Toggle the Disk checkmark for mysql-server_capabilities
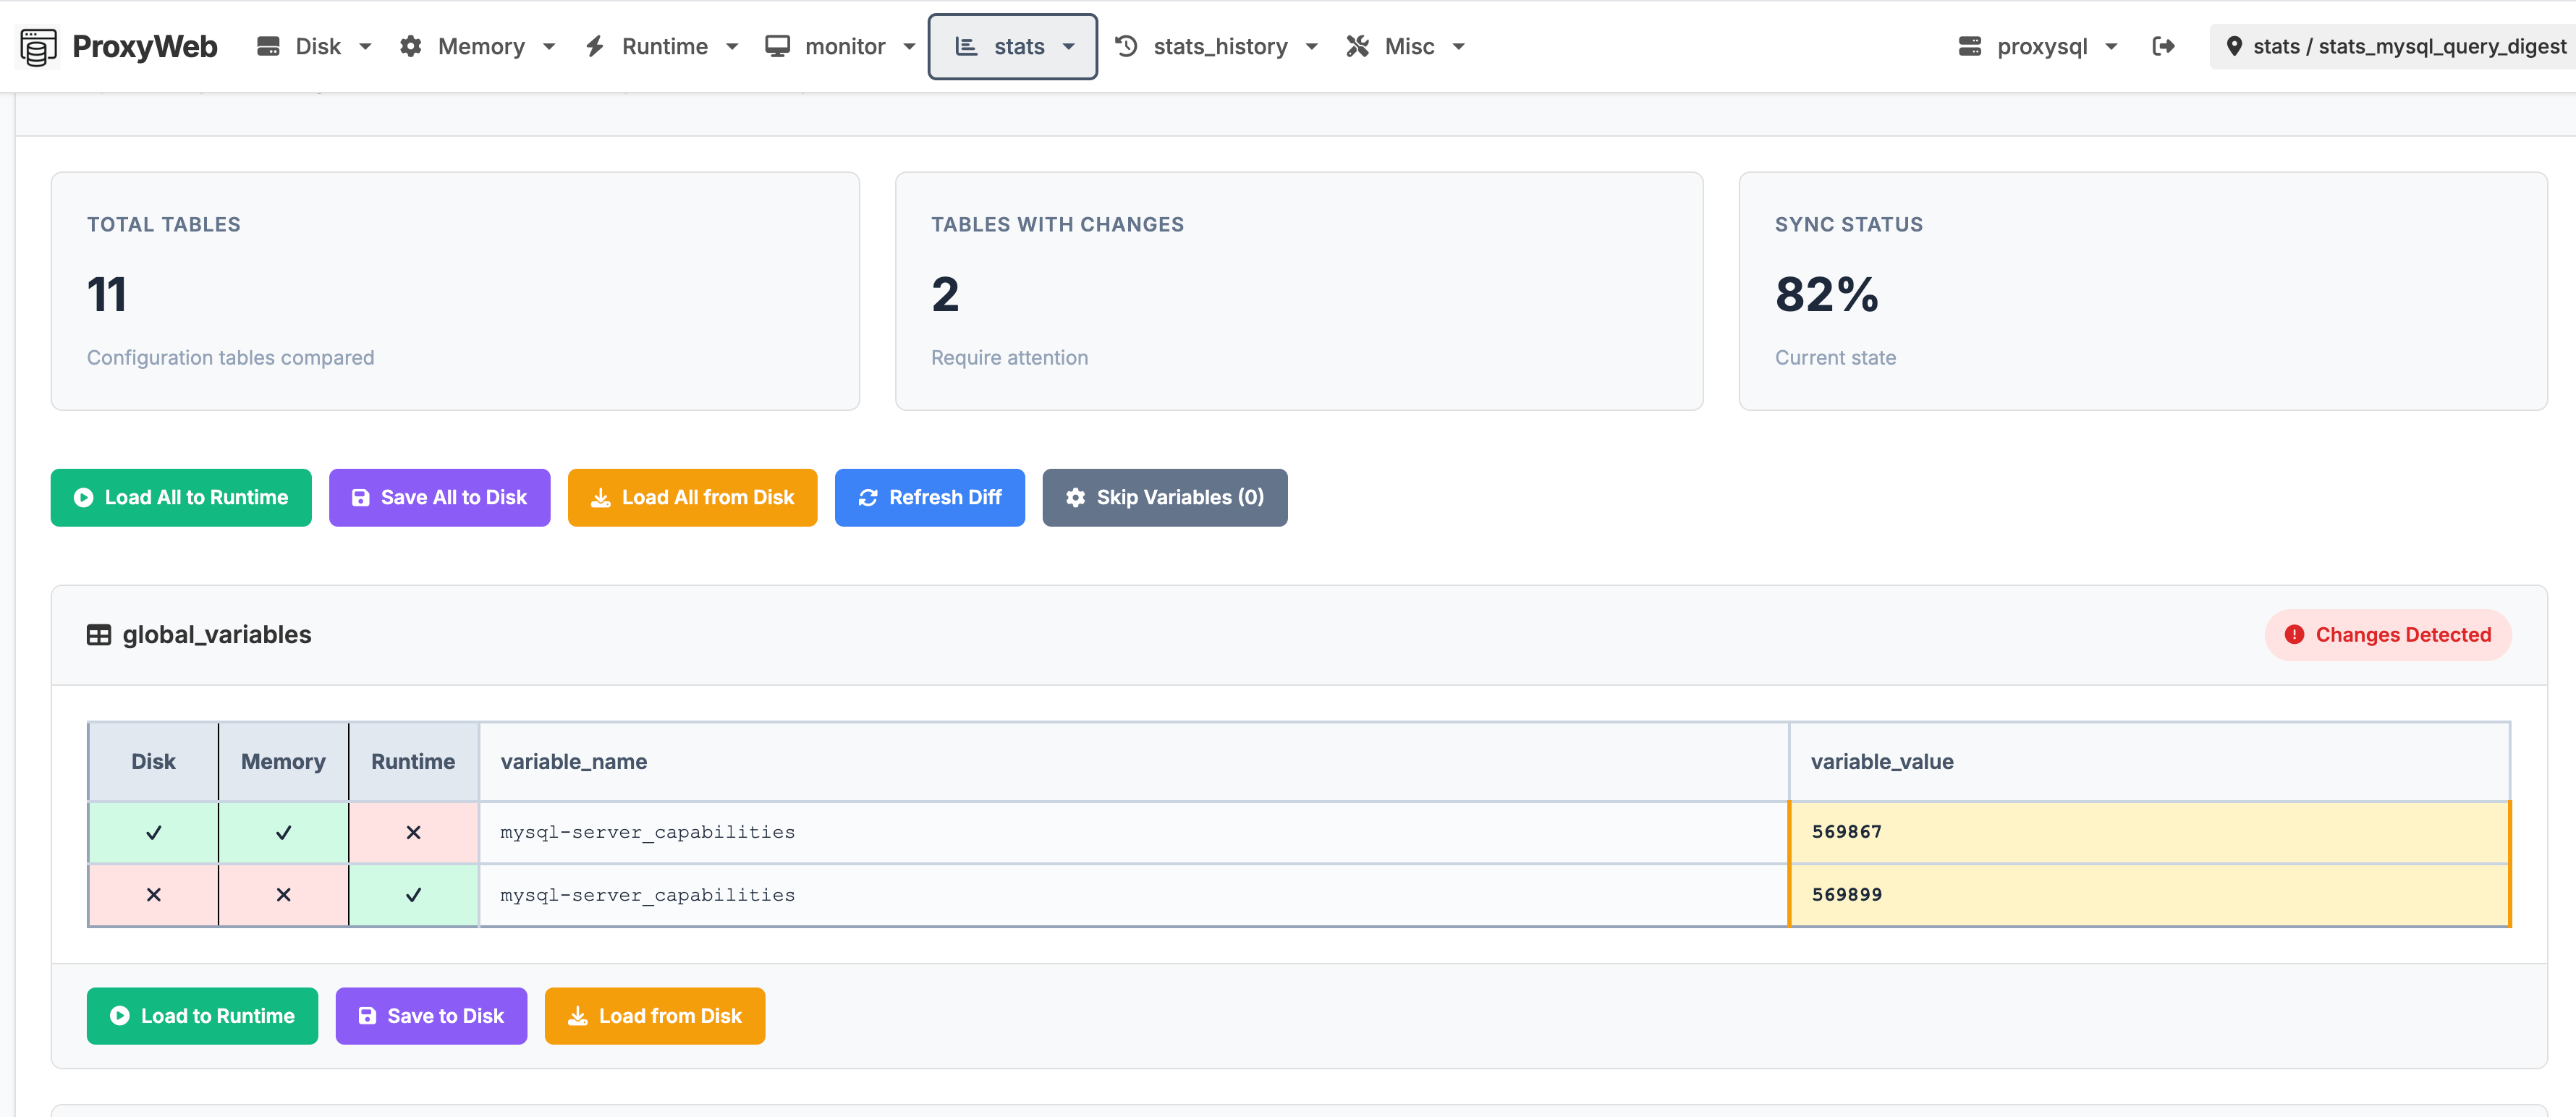The width and height of the screenshot is (2576, 1117). tap(153, 831)
